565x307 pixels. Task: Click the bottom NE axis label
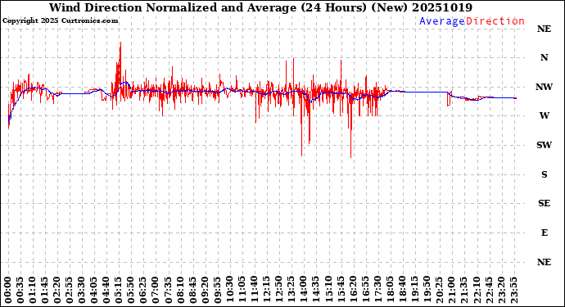pyautogui.click(x=544, y=262)
